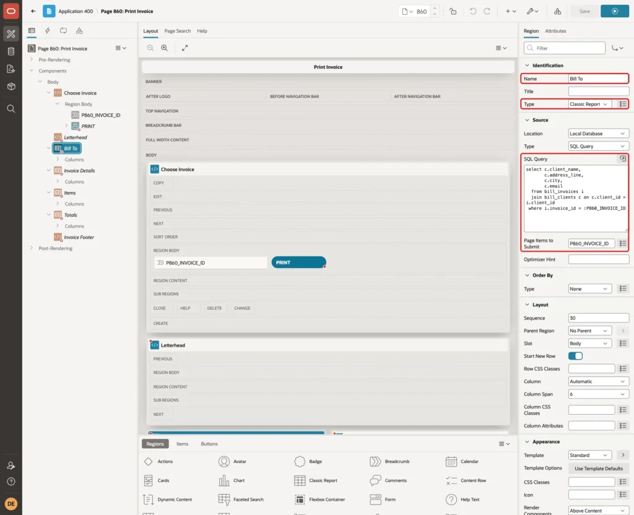Pick the Classic Report gallery icon
Viewport: 634px width, 515px height.
coord(300,480)
